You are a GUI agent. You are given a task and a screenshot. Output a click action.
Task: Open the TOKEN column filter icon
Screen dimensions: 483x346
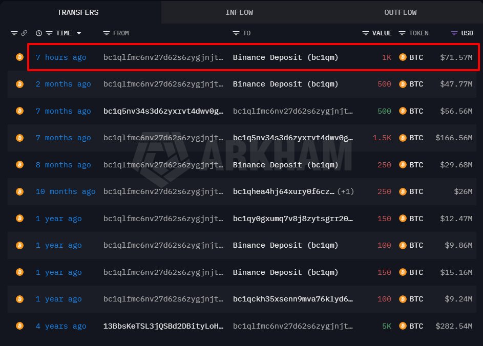[x=402, y=33]
